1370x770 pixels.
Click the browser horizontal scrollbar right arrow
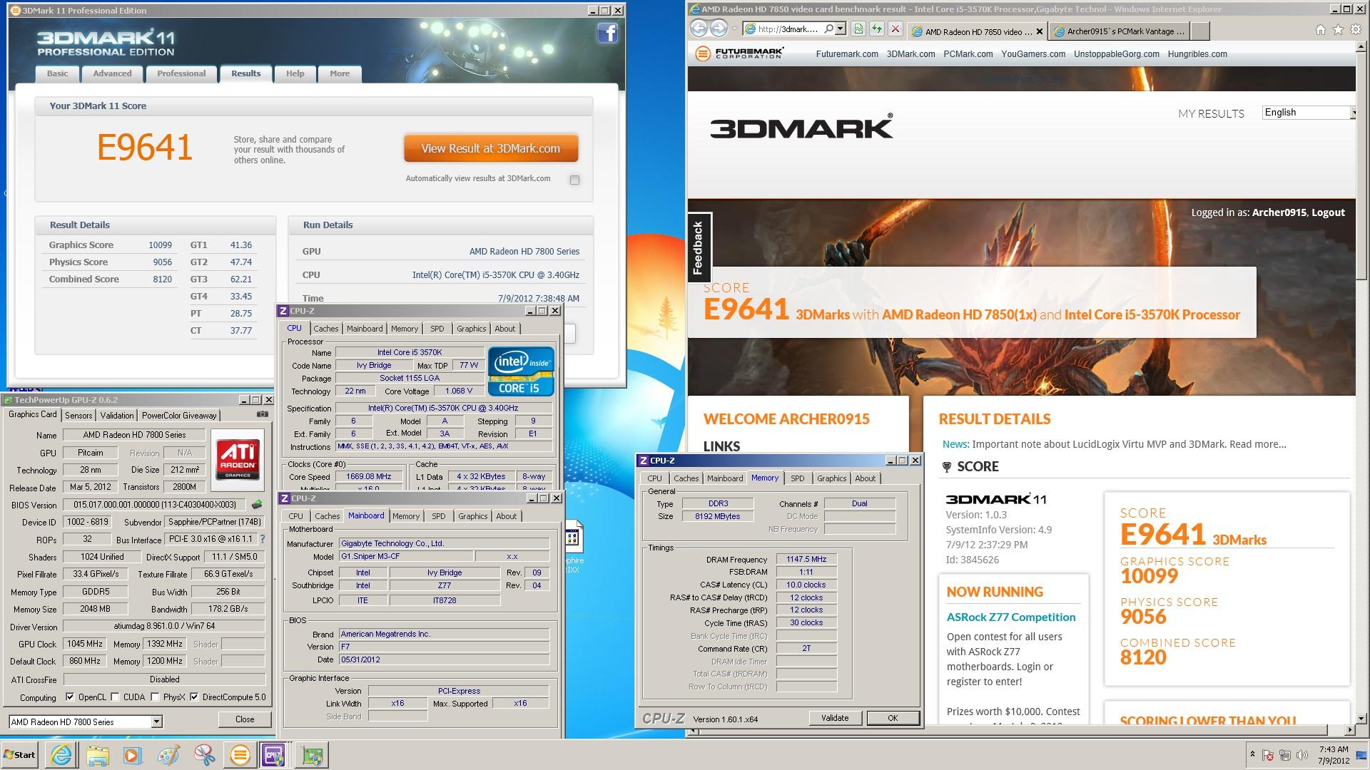tap(1349, 731)
